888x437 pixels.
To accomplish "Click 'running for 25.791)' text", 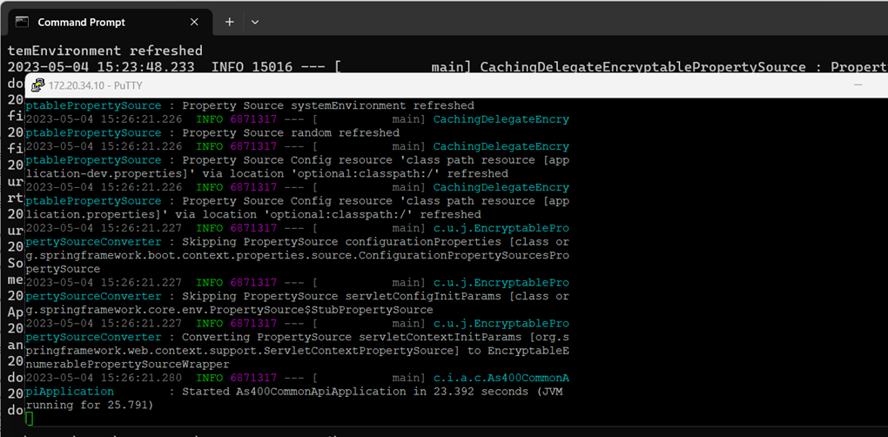I will (90, 406).
